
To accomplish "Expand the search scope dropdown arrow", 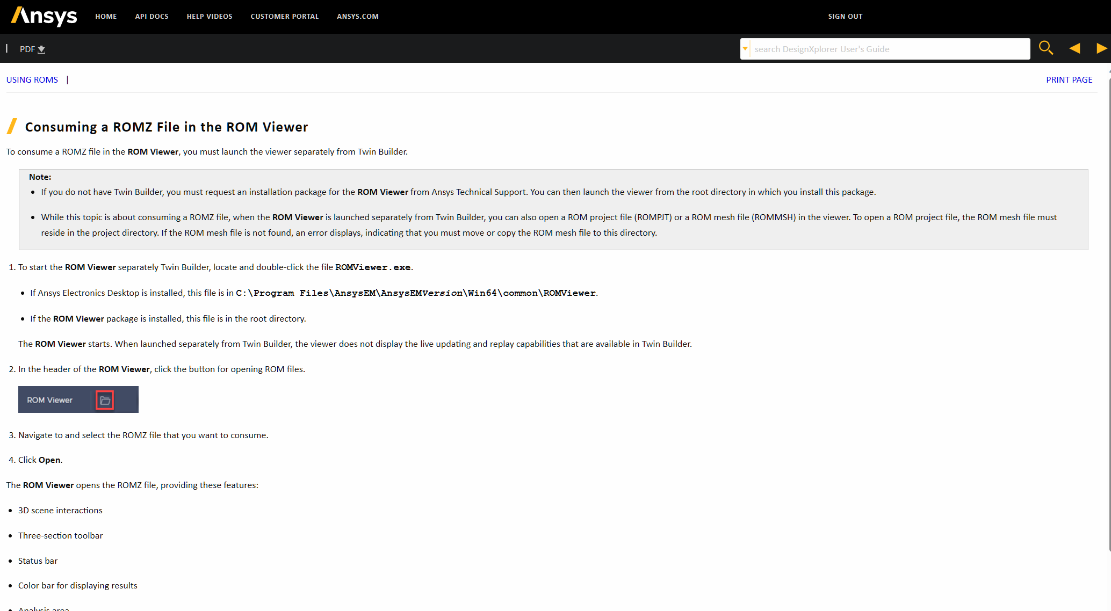I will [745, 49].
